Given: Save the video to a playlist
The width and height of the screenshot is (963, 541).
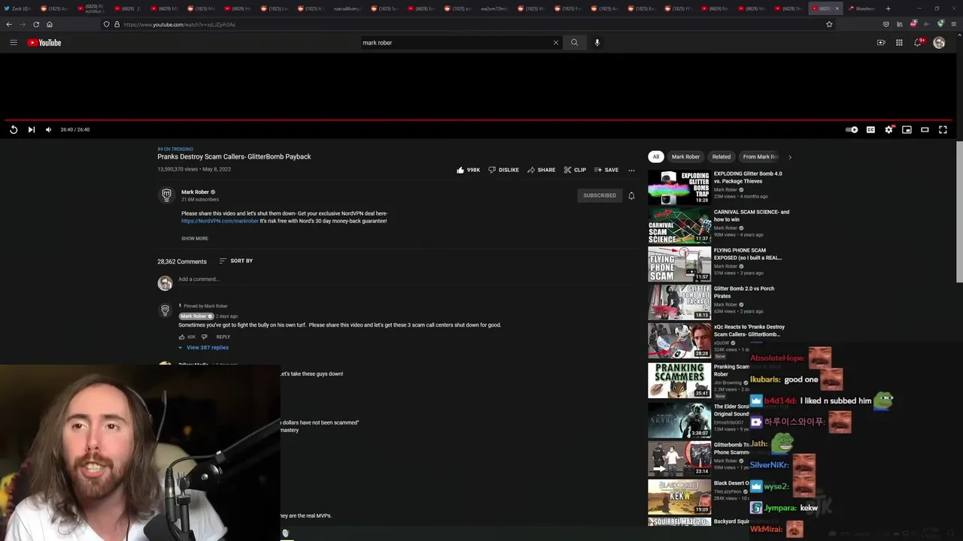Looking at the screenshot, I should tap(606, 170).
